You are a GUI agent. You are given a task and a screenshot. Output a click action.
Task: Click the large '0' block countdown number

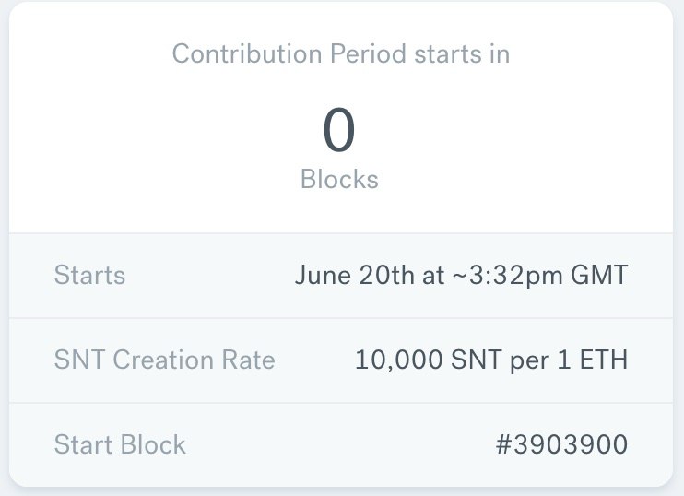(339, 130)
